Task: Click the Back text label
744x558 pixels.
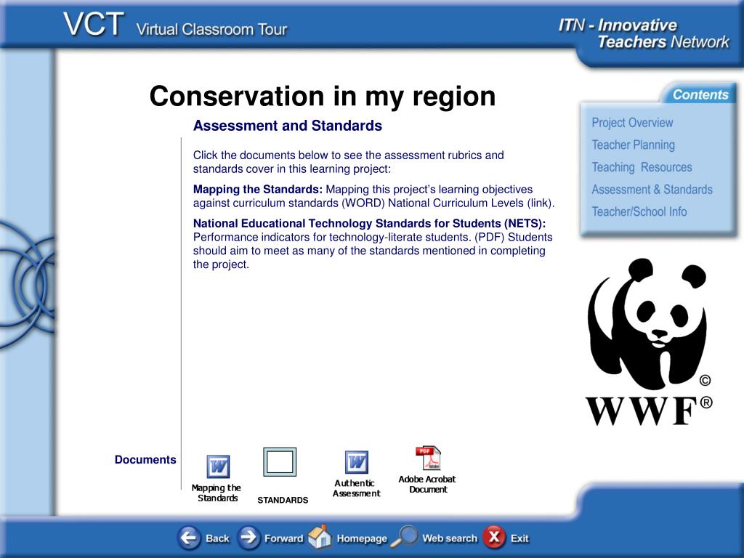Action: tap(217, 538)
